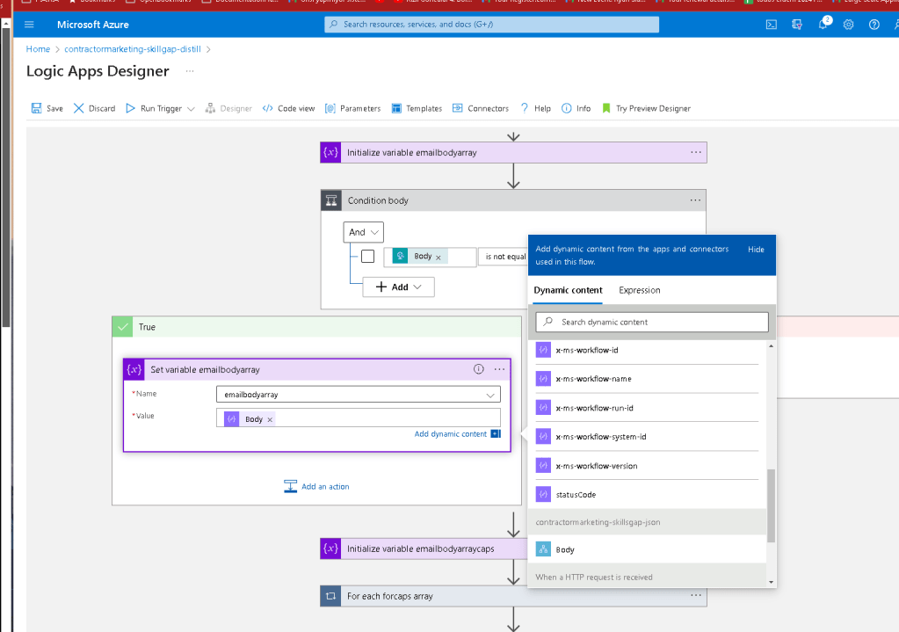899x632 pixels.
Task: Open portal settings gear
Action: [x=849, y=25]
